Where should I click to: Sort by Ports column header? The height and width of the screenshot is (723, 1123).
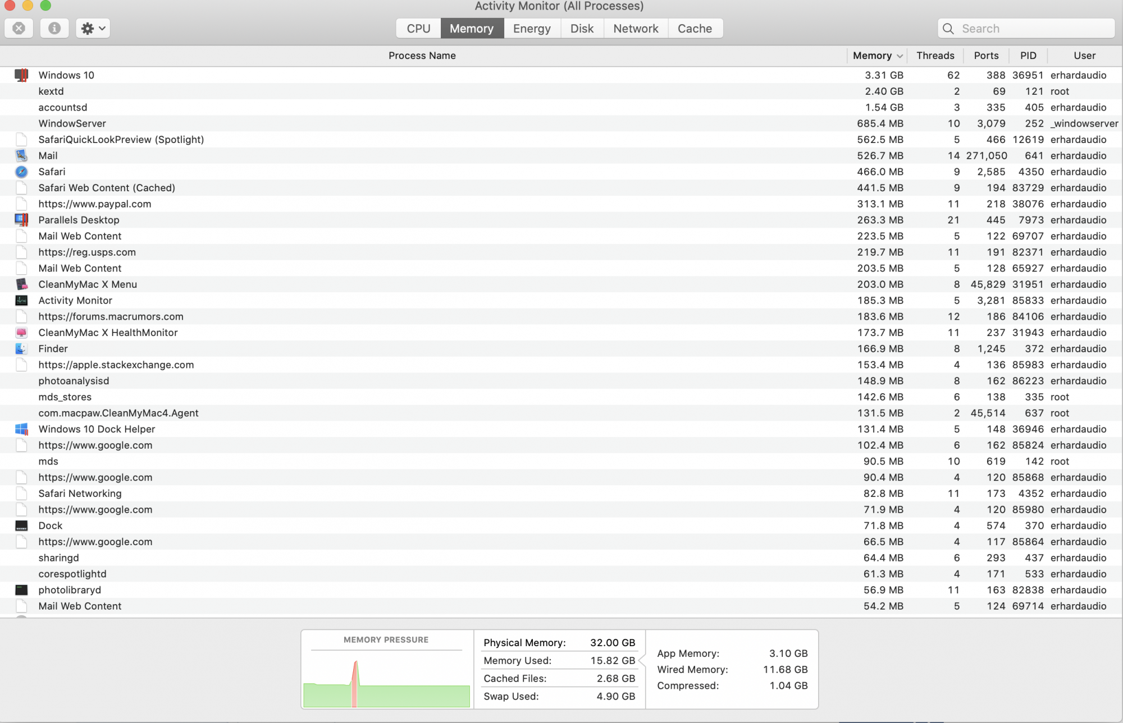point(986,56)
